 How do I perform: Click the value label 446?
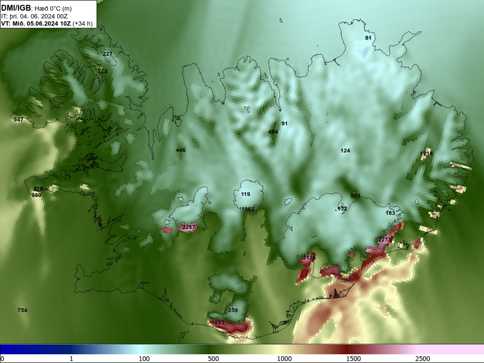pos(181,151)
